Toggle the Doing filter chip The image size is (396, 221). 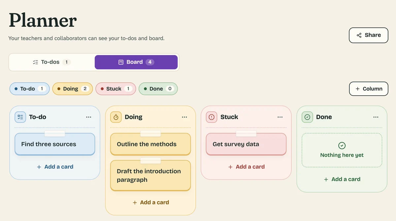(73, 89)
